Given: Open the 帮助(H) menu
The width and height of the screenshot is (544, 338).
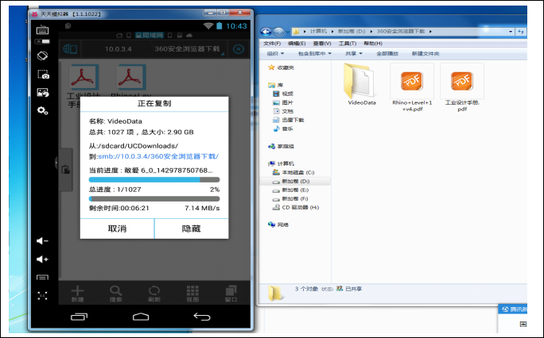Looking at the screenshot, I should [x=373, y=44].
